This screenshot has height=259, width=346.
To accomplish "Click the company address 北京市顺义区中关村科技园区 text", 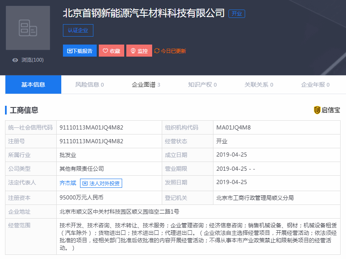I will coord(119,212).
